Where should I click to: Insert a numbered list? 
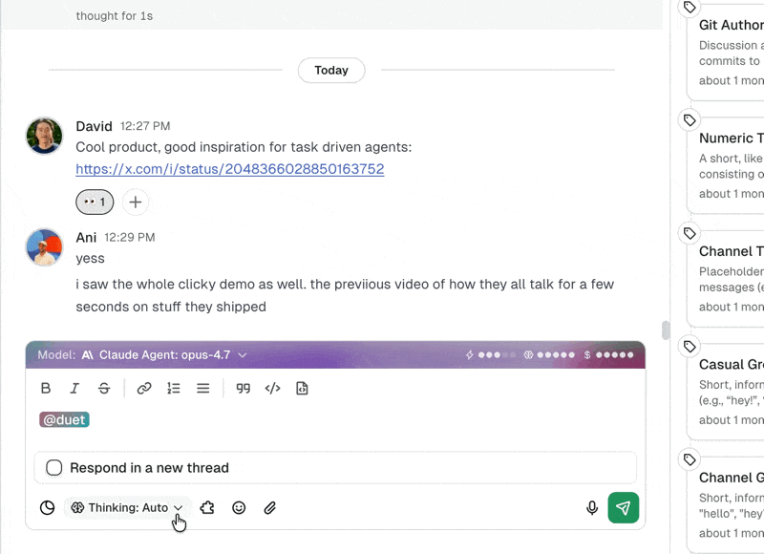click(x=174, y=389)
